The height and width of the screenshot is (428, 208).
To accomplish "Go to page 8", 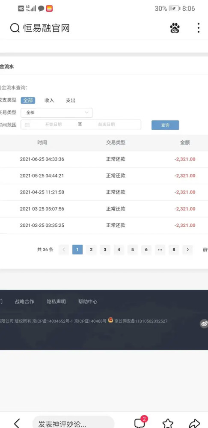I will tap(174, 250).
